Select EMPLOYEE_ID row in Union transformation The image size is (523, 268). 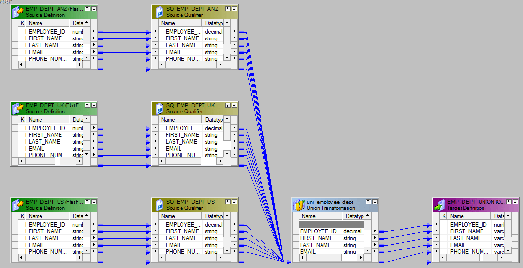tap(332, 231)
